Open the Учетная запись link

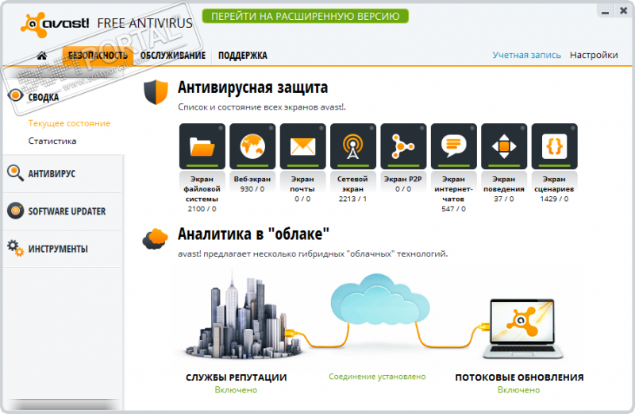[x=526, y=55]
